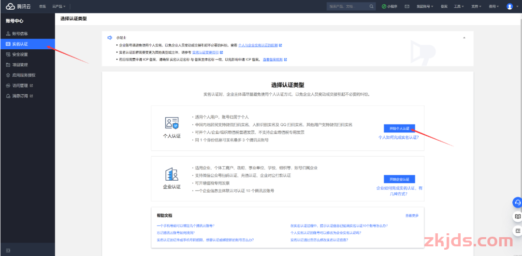Click the 项目管理 folder icon

tap(8, 65)
